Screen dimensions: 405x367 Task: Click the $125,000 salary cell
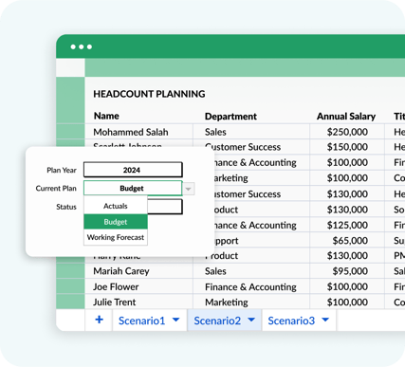click(x=347, y=225)
